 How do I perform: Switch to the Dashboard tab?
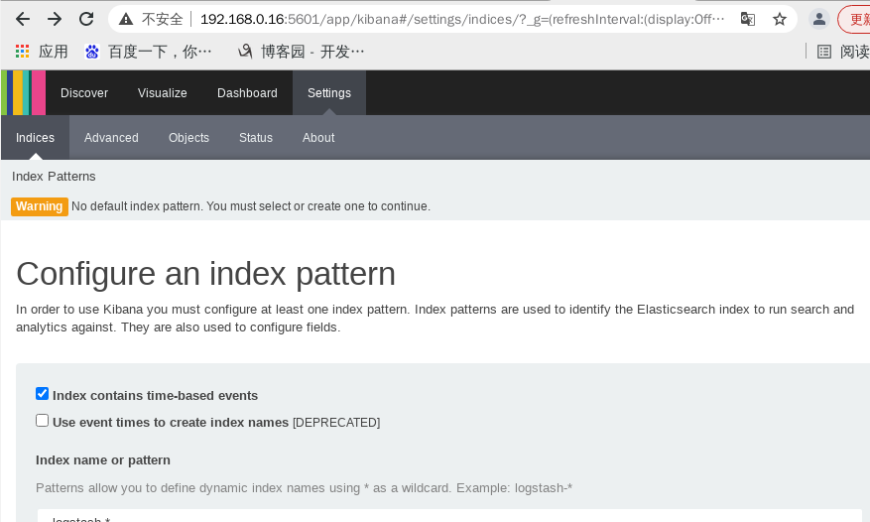point(247,92)
